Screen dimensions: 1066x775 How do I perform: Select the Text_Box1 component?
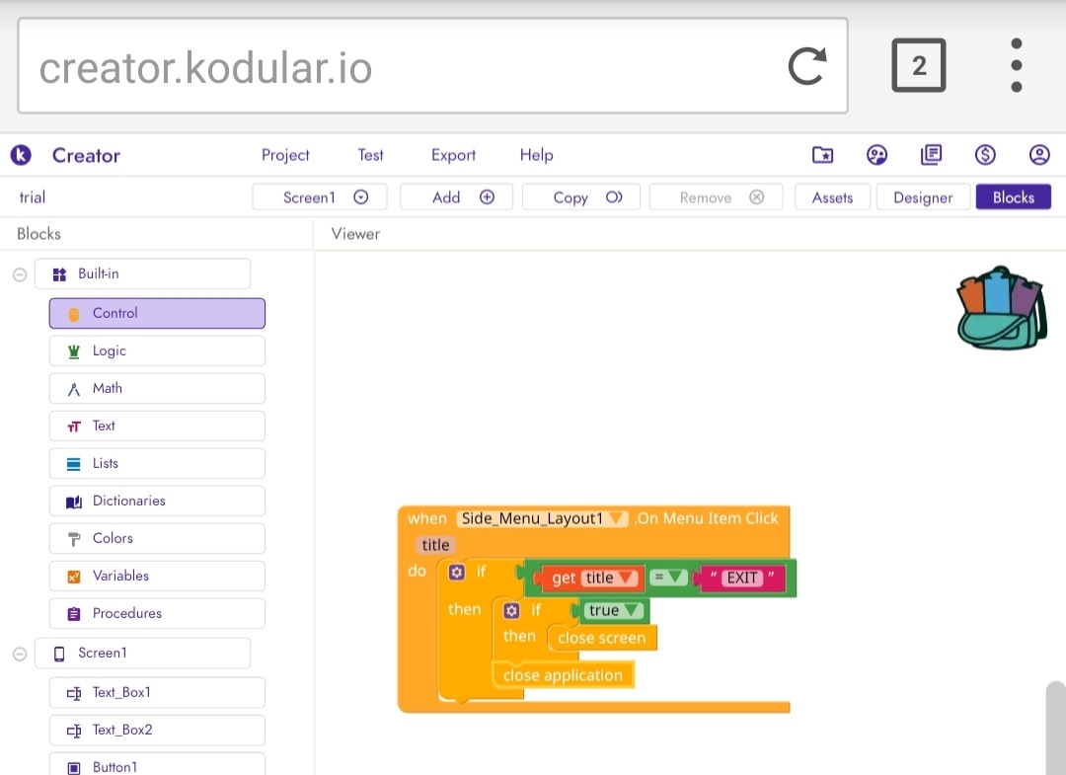pos(157,692)
